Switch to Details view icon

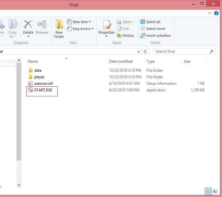[x=208, y=191]
